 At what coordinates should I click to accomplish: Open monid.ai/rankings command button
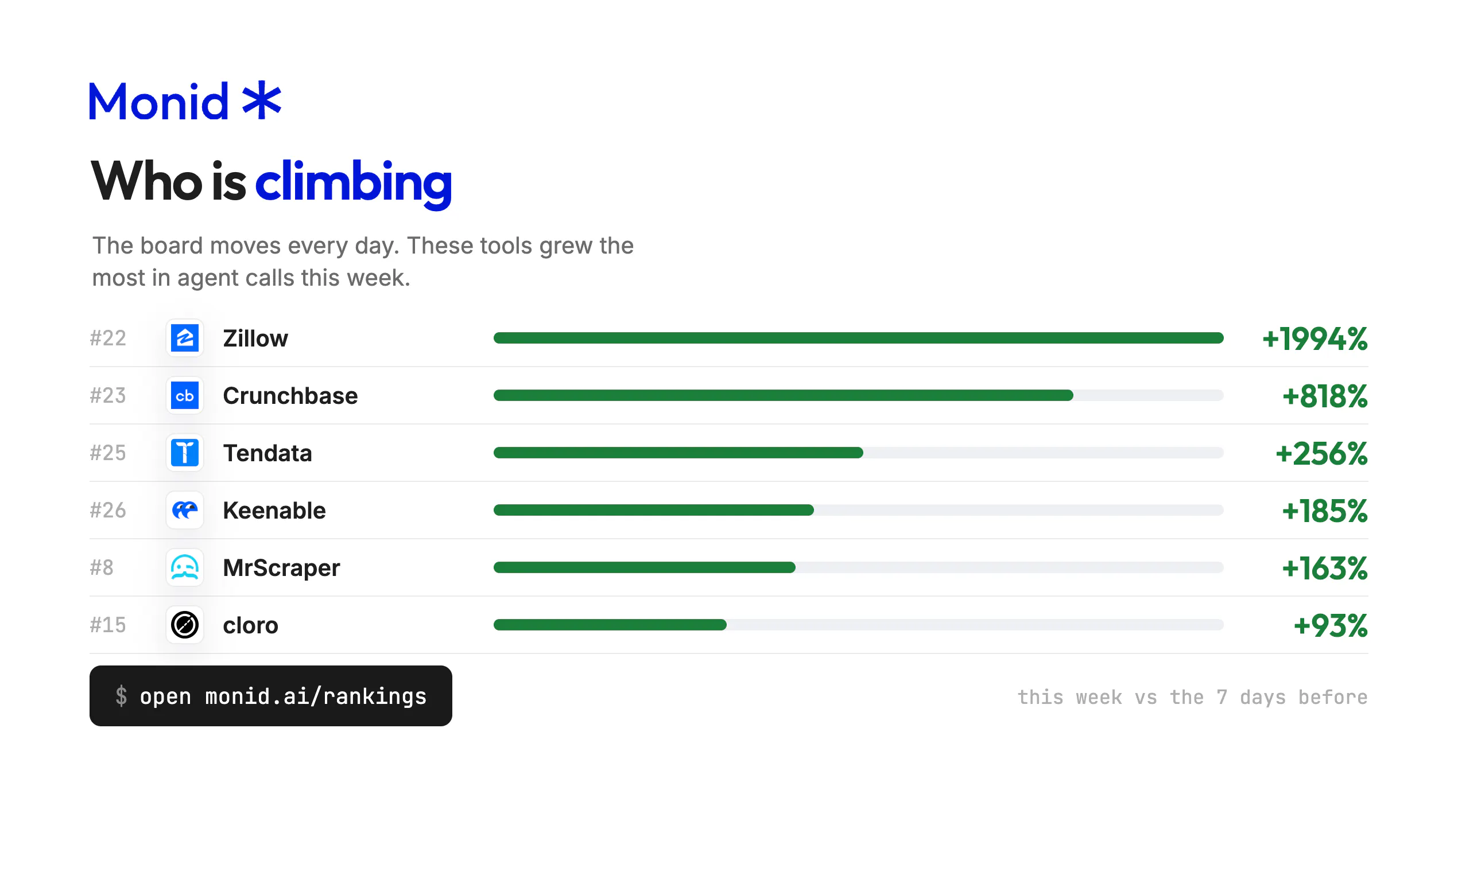270,696
